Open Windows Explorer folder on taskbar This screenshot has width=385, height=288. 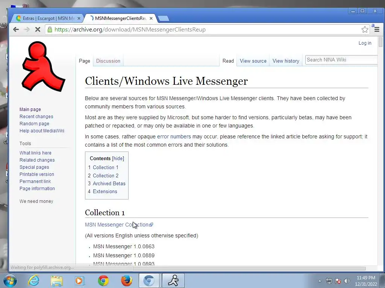tap(57, 280)
